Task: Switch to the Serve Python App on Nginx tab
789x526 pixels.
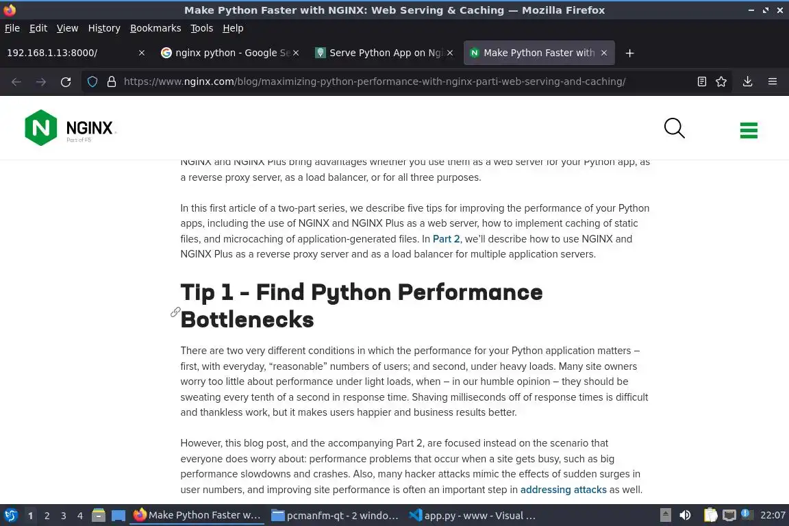Action: point(384,53)
